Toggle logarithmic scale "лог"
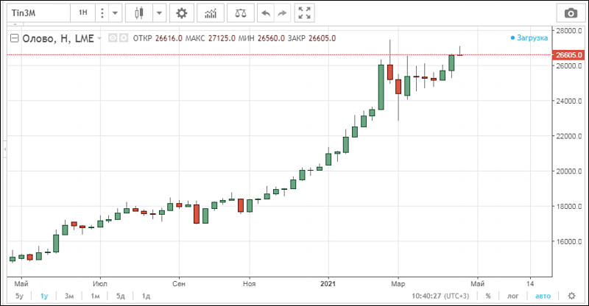This screenshot has height=306, width=589. (512, 296)
